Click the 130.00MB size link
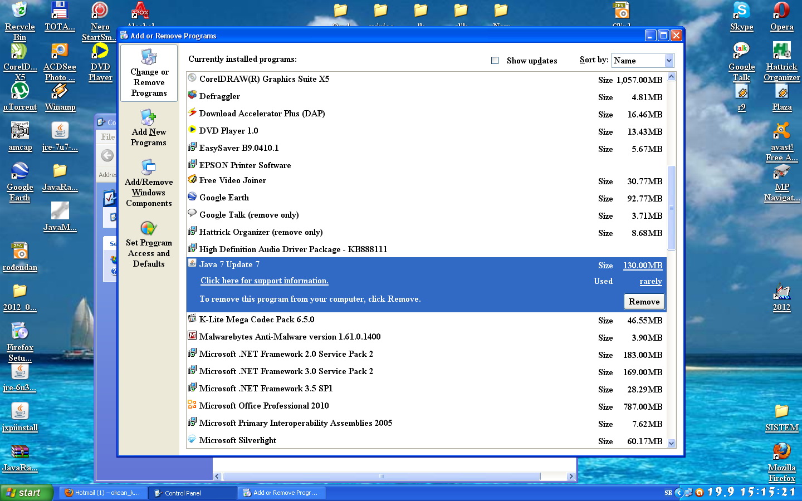 coord(643,266)
